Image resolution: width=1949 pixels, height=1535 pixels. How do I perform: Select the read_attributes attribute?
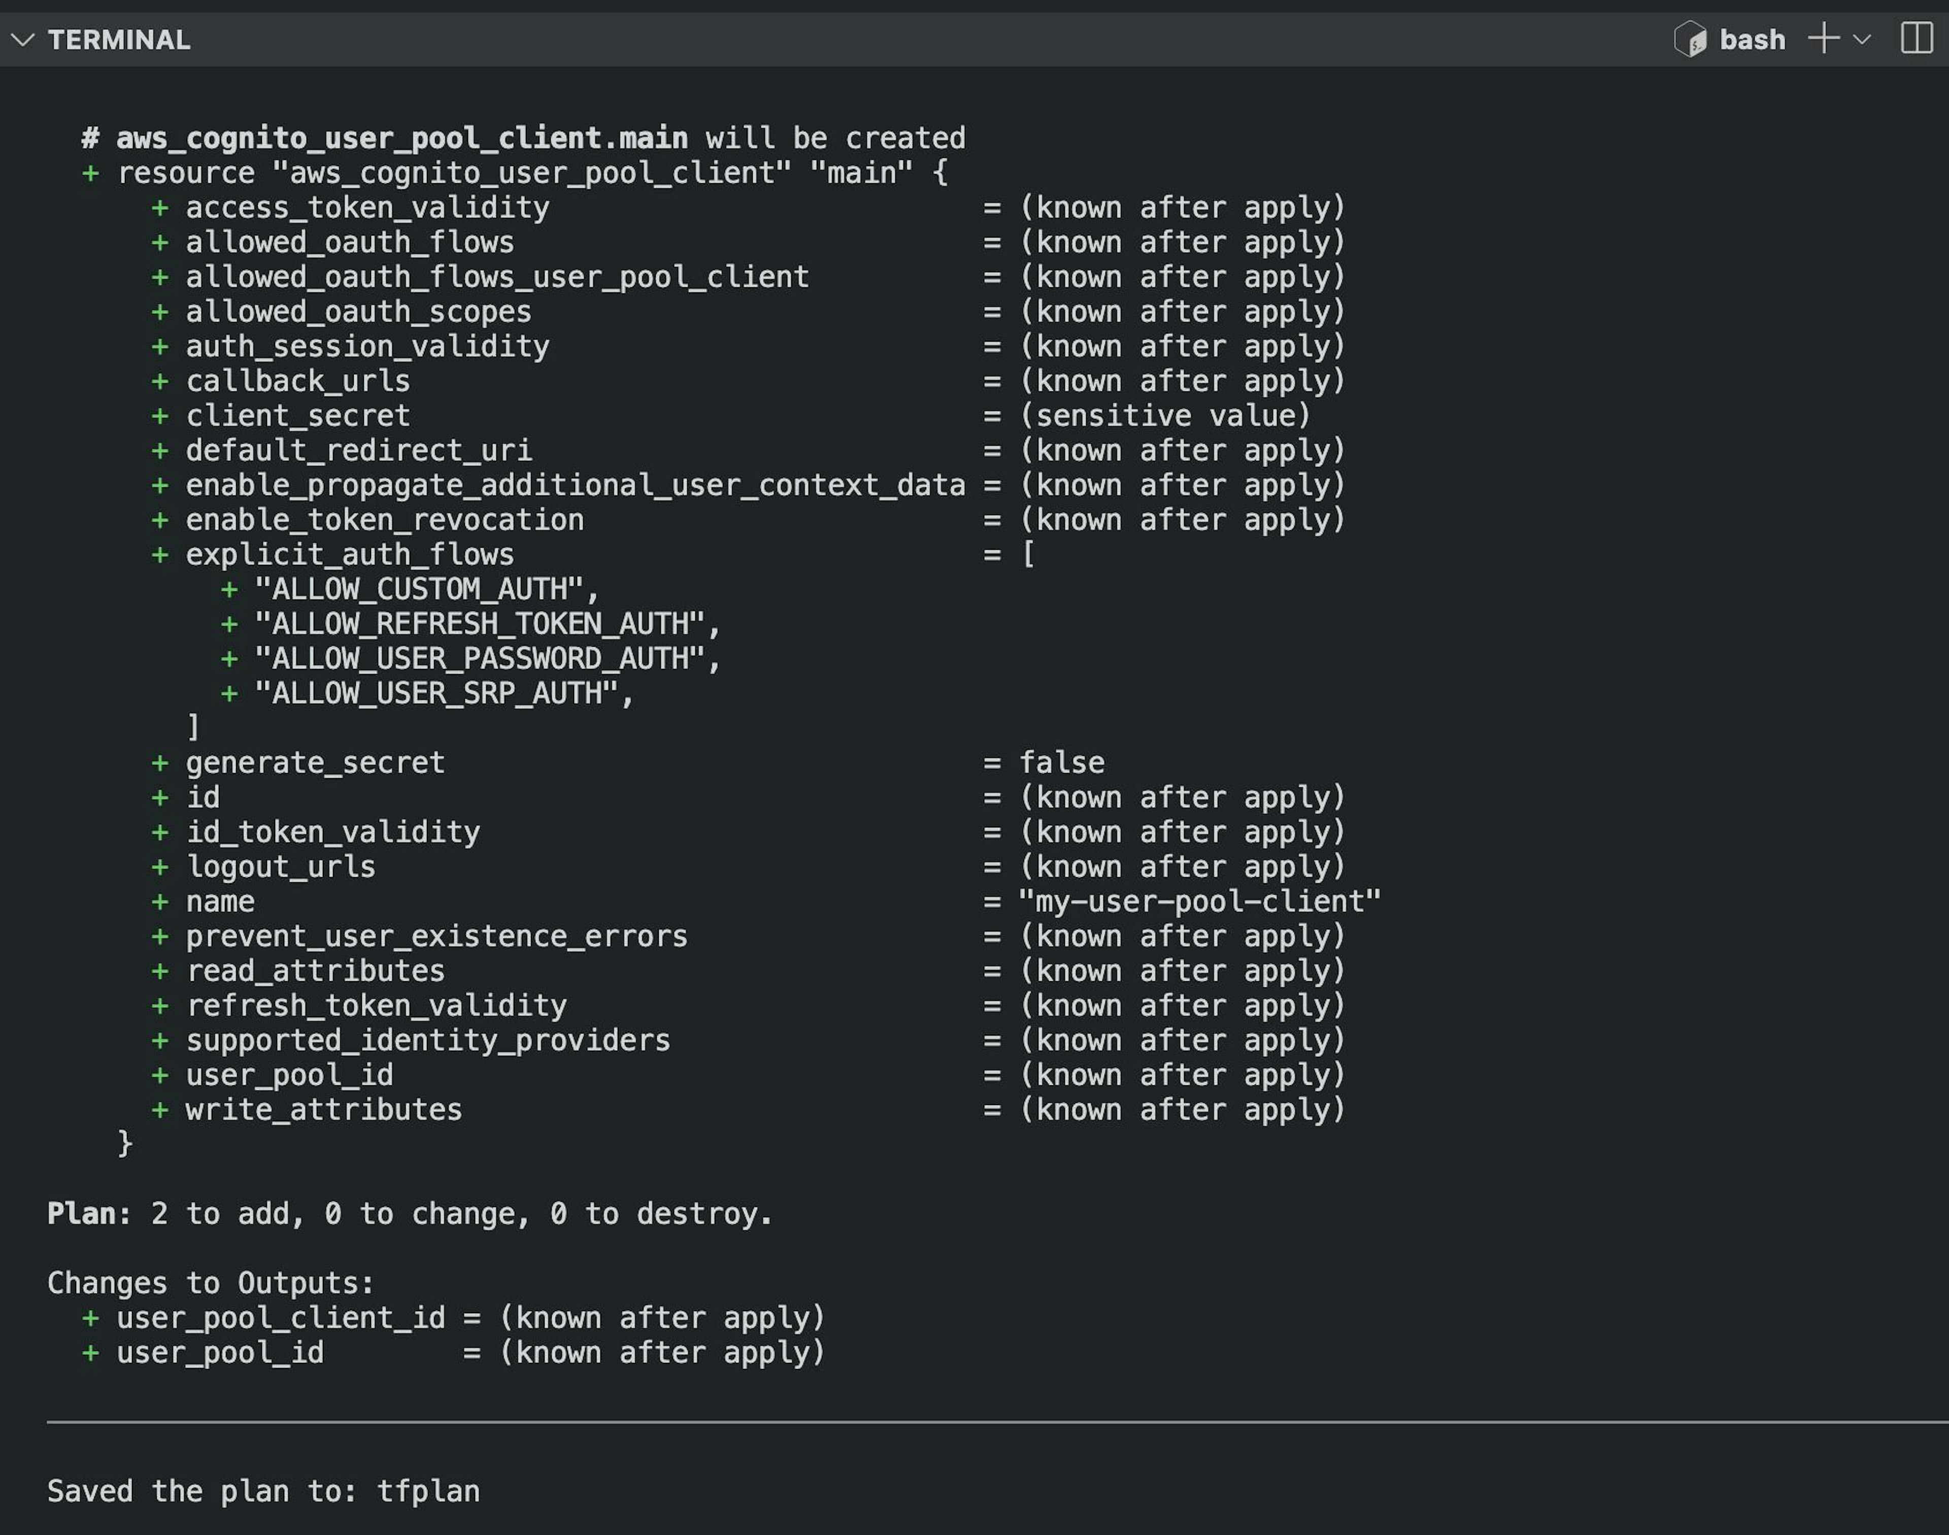click(x=315, y=971)
